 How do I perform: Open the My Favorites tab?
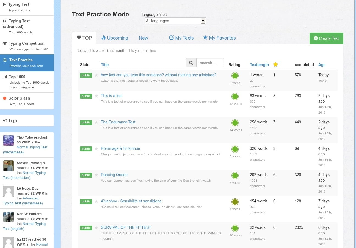(x=219, y=38)
